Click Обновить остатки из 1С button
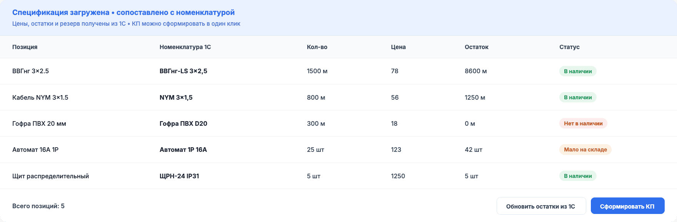Screen dimensions: 677x222 541,206
